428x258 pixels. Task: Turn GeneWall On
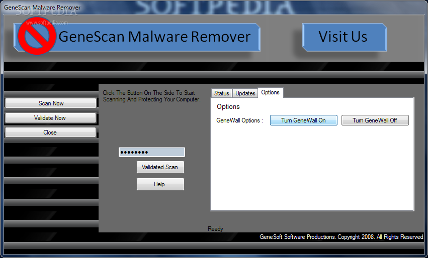tap(304, 120)
